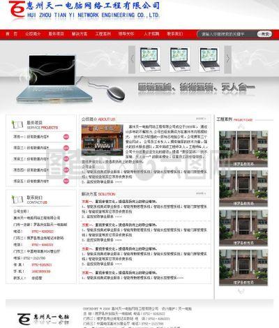
Task: Click the carousel previous arrow
Action: point(132,59)
